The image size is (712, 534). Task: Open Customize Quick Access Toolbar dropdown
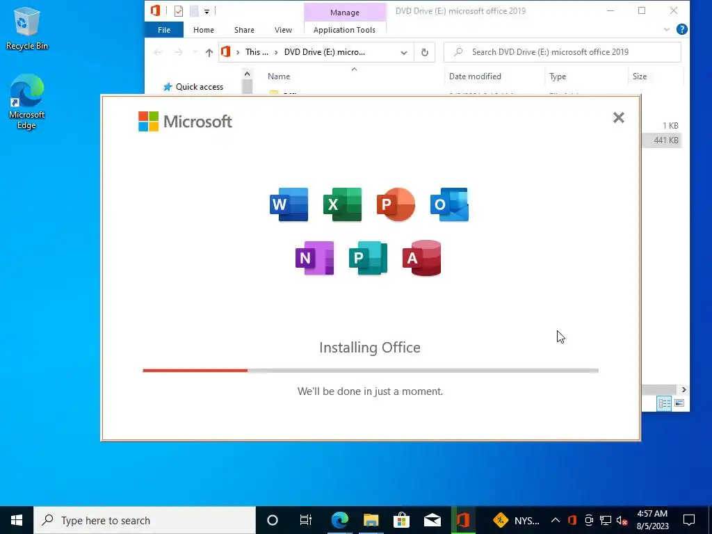[x=207, y=11]
